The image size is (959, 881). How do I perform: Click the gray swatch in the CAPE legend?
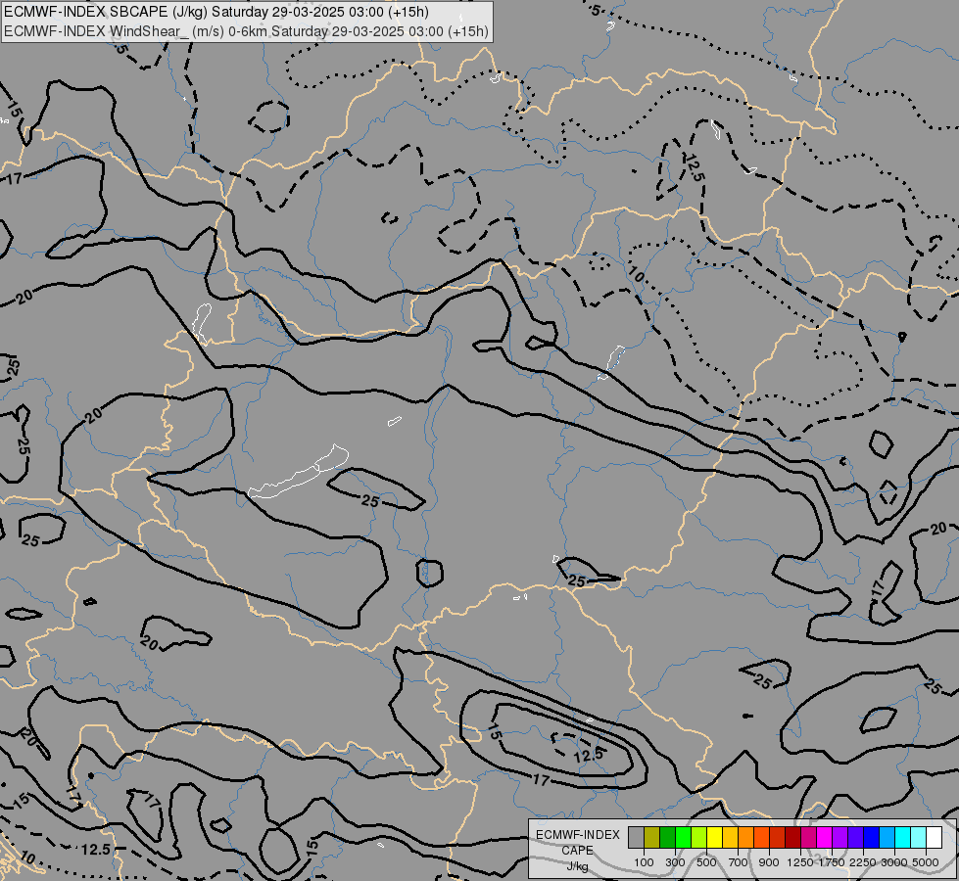636,838
